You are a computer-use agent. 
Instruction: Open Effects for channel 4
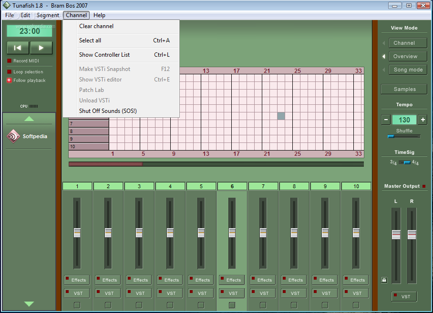(x=170, y=280)
